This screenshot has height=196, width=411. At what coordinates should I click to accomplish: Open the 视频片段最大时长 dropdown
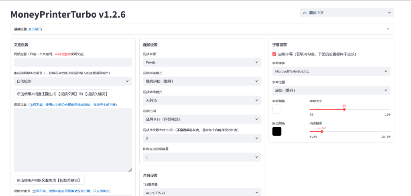click(202, 138)
